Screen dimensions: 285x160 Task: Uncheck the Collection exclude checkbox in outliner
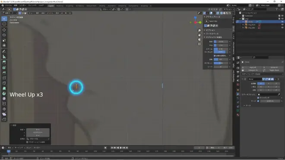tap(279, 16)
